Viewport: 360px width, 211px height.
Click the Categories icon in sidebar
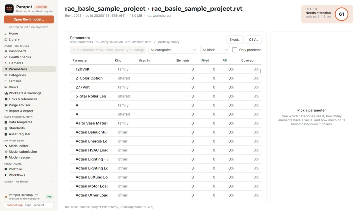pyautogui.click(x=6, y=75)
